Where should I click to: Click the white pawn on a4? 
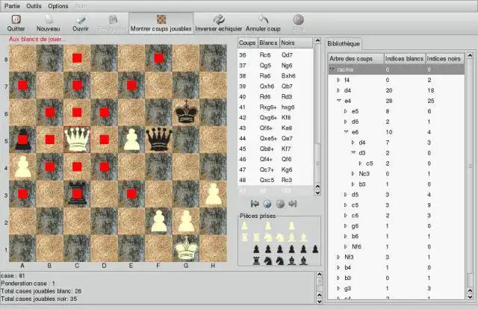pyautogui.click(x=23, y=166)
